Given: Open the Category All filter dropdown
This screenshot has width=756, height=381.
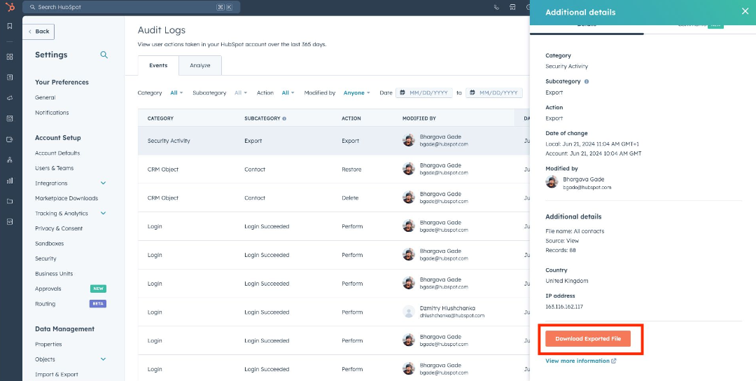Looking at the screenshot, I should [176, 92].
